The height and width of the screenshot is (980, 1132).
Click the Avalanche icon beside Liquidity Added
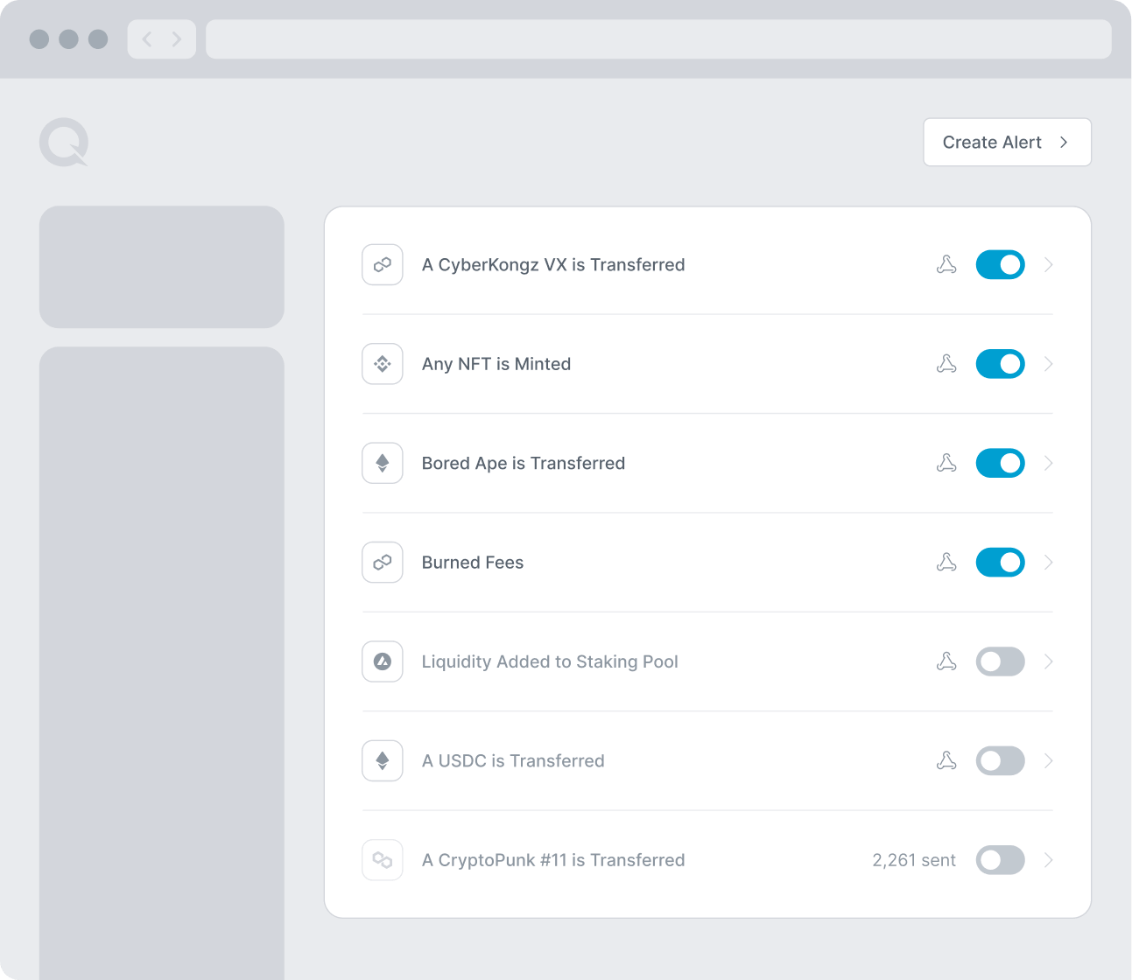(x=383, y=661)
